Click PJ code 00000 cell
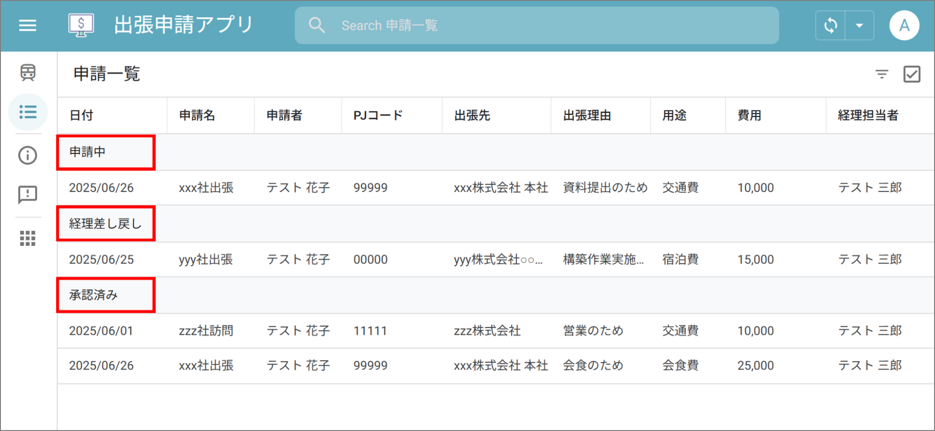This screenshot has width=935, height=431. (370, 259)
